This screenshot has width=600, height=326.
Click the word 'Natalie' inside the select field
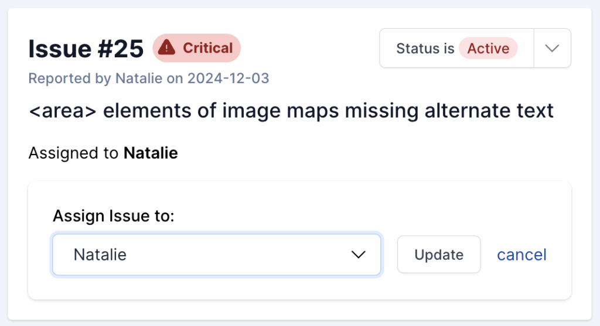(x=100, y=255)
